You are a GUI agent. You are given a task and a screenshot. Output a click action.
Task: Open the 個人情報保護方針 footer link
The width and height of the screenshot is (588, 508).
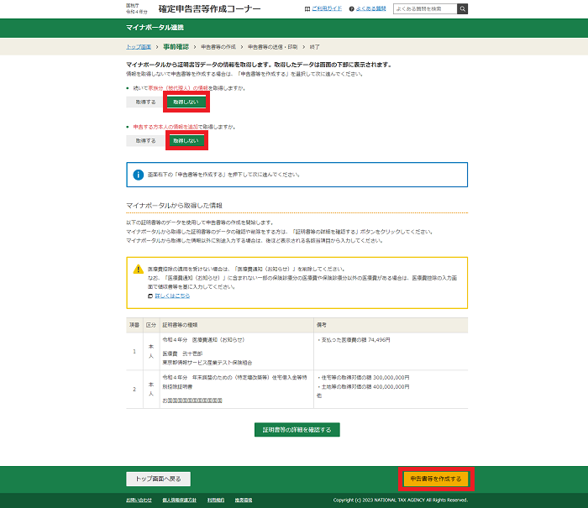[179, 500]
